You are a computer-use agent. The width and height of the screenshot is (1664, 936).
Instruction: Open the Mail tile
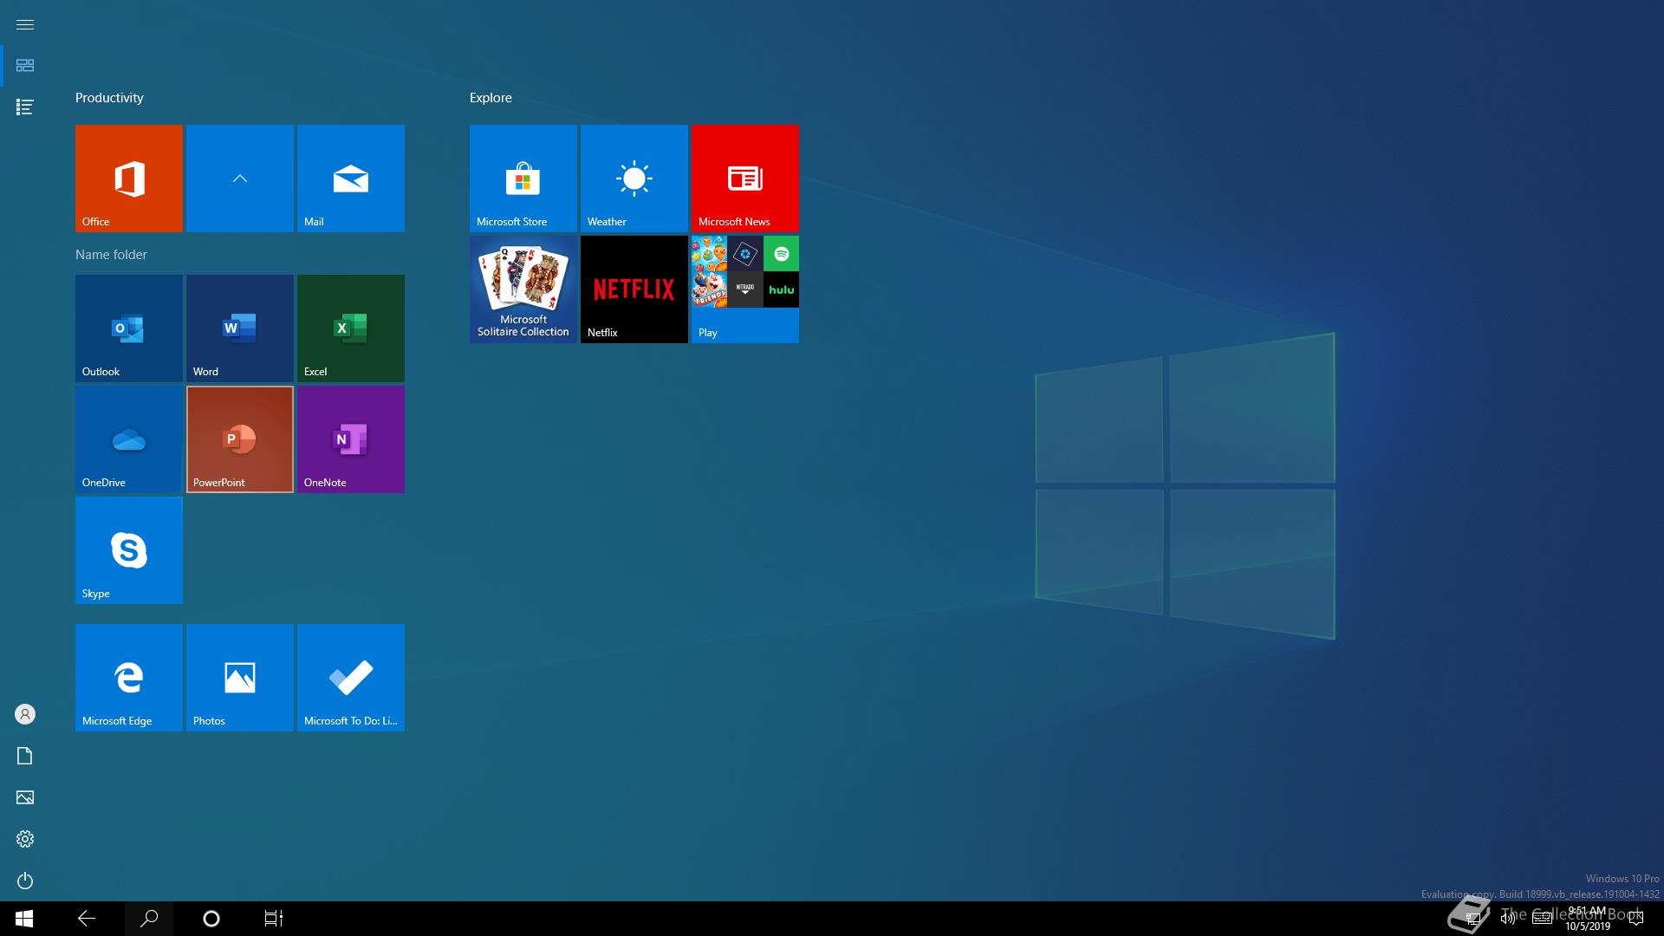351,179
